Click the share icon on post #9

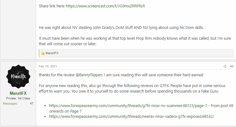click(x=225, y=66)
